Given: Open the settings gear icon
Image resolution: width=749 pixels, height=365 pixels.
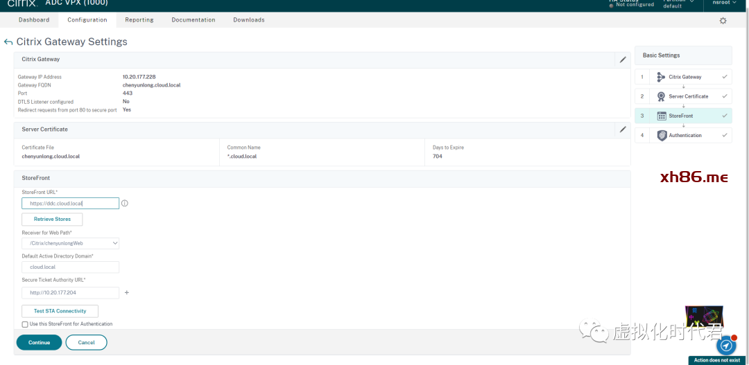Looking at the screenshot, I should 723,21.
